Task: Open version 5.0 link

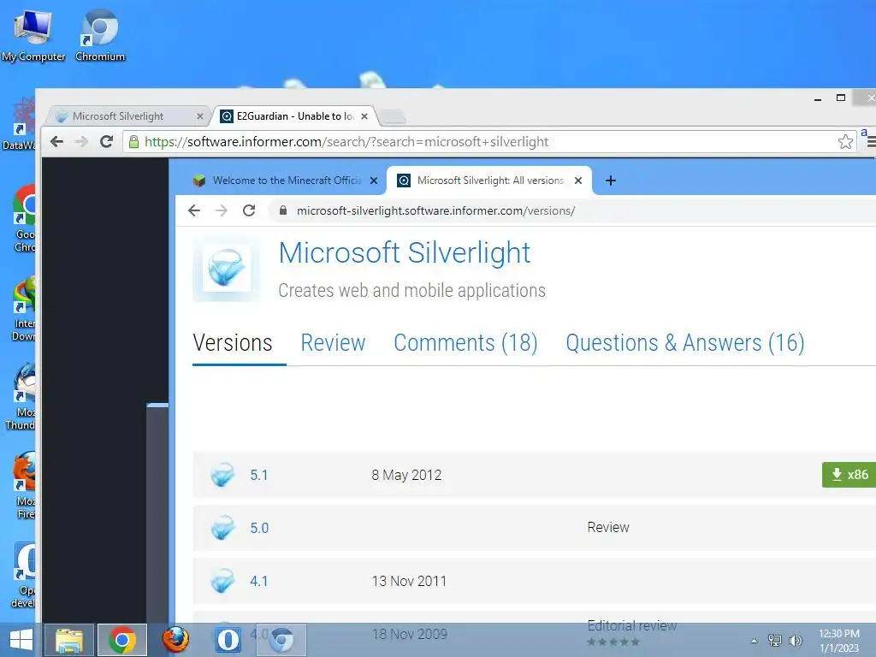Action: [x=259, y=528]
